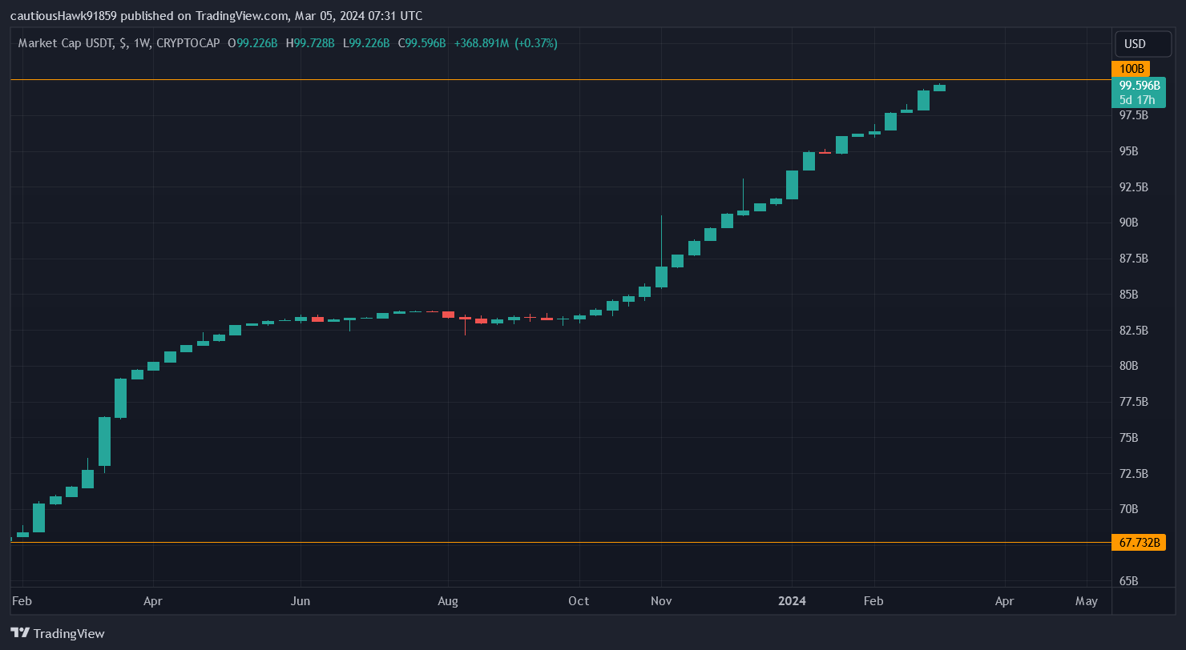Toggle the USD currency unit button
Viewport: 1186px width, 650px height.
[x=1143, y=44]
